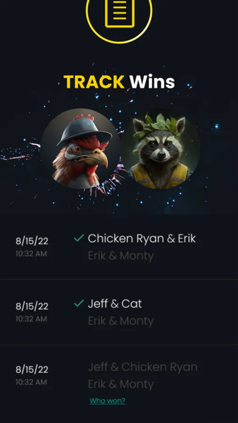Select Erik & Monty in first match
238x423 pixels.
(121, 256)
